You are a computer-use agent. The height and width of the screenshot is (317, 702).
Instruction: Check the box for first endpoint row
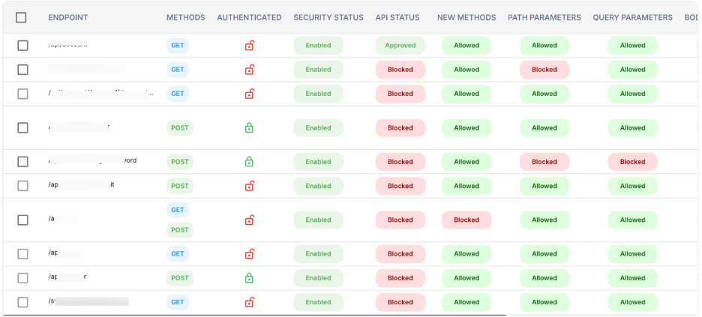22,46
